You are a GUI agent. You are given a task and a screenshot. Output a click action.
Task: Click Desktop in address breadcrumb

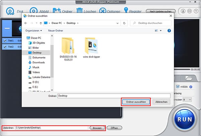(x=71, y=23)
